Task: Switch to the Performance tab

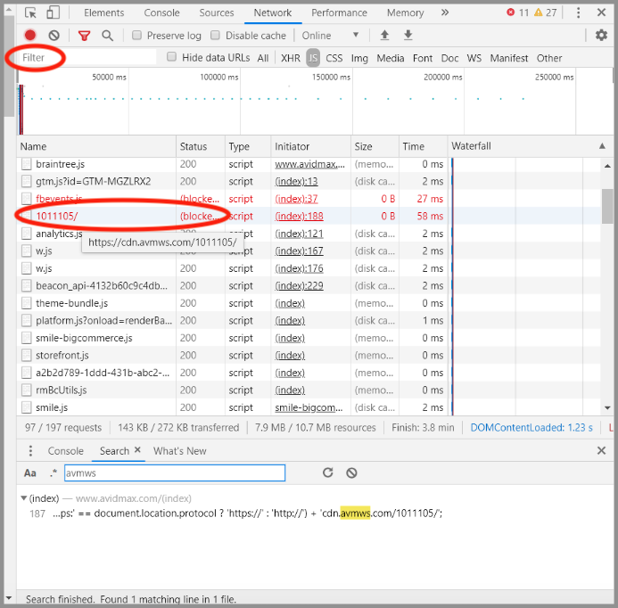Action: [x=339, y=12]
